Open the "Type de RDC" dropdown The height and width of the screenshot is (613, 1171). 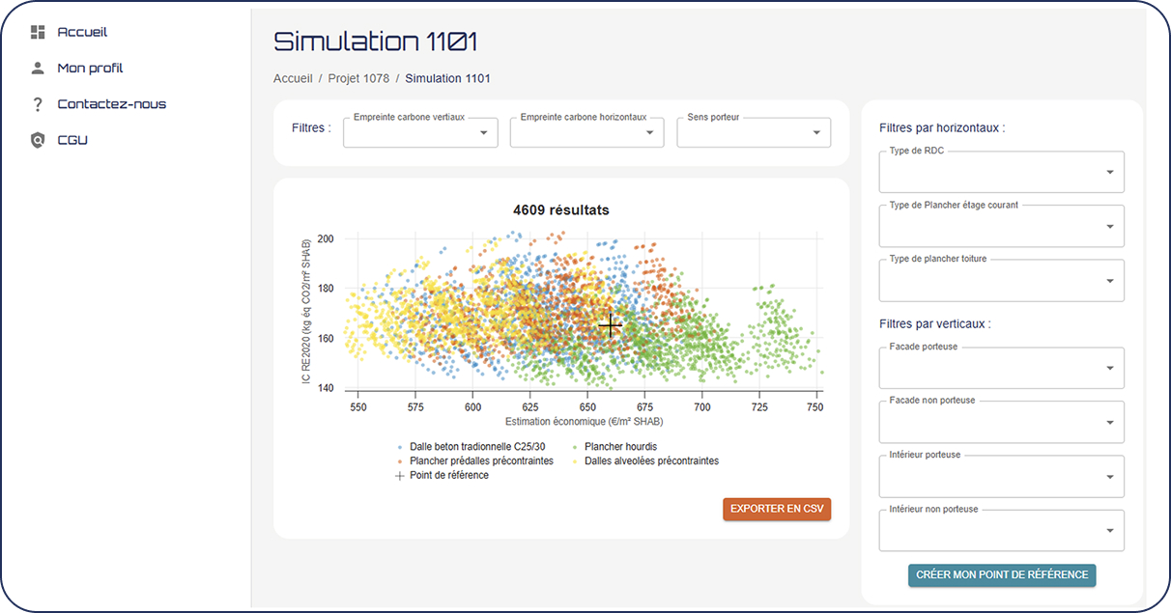point(1001,172)
